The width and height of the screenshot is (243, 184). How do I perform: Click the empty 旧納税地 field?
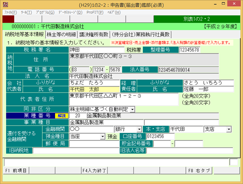tap(75, 150)
